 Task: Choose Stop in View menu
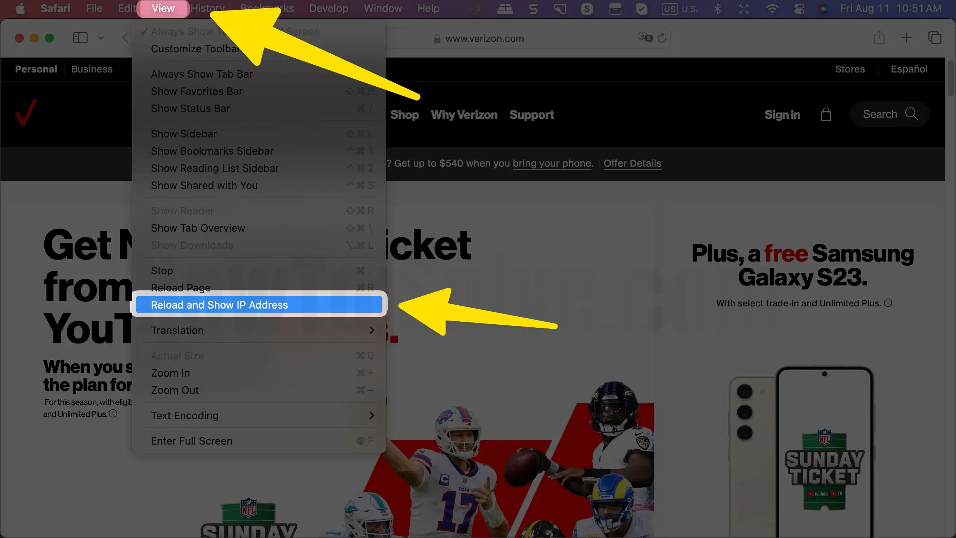259,270
